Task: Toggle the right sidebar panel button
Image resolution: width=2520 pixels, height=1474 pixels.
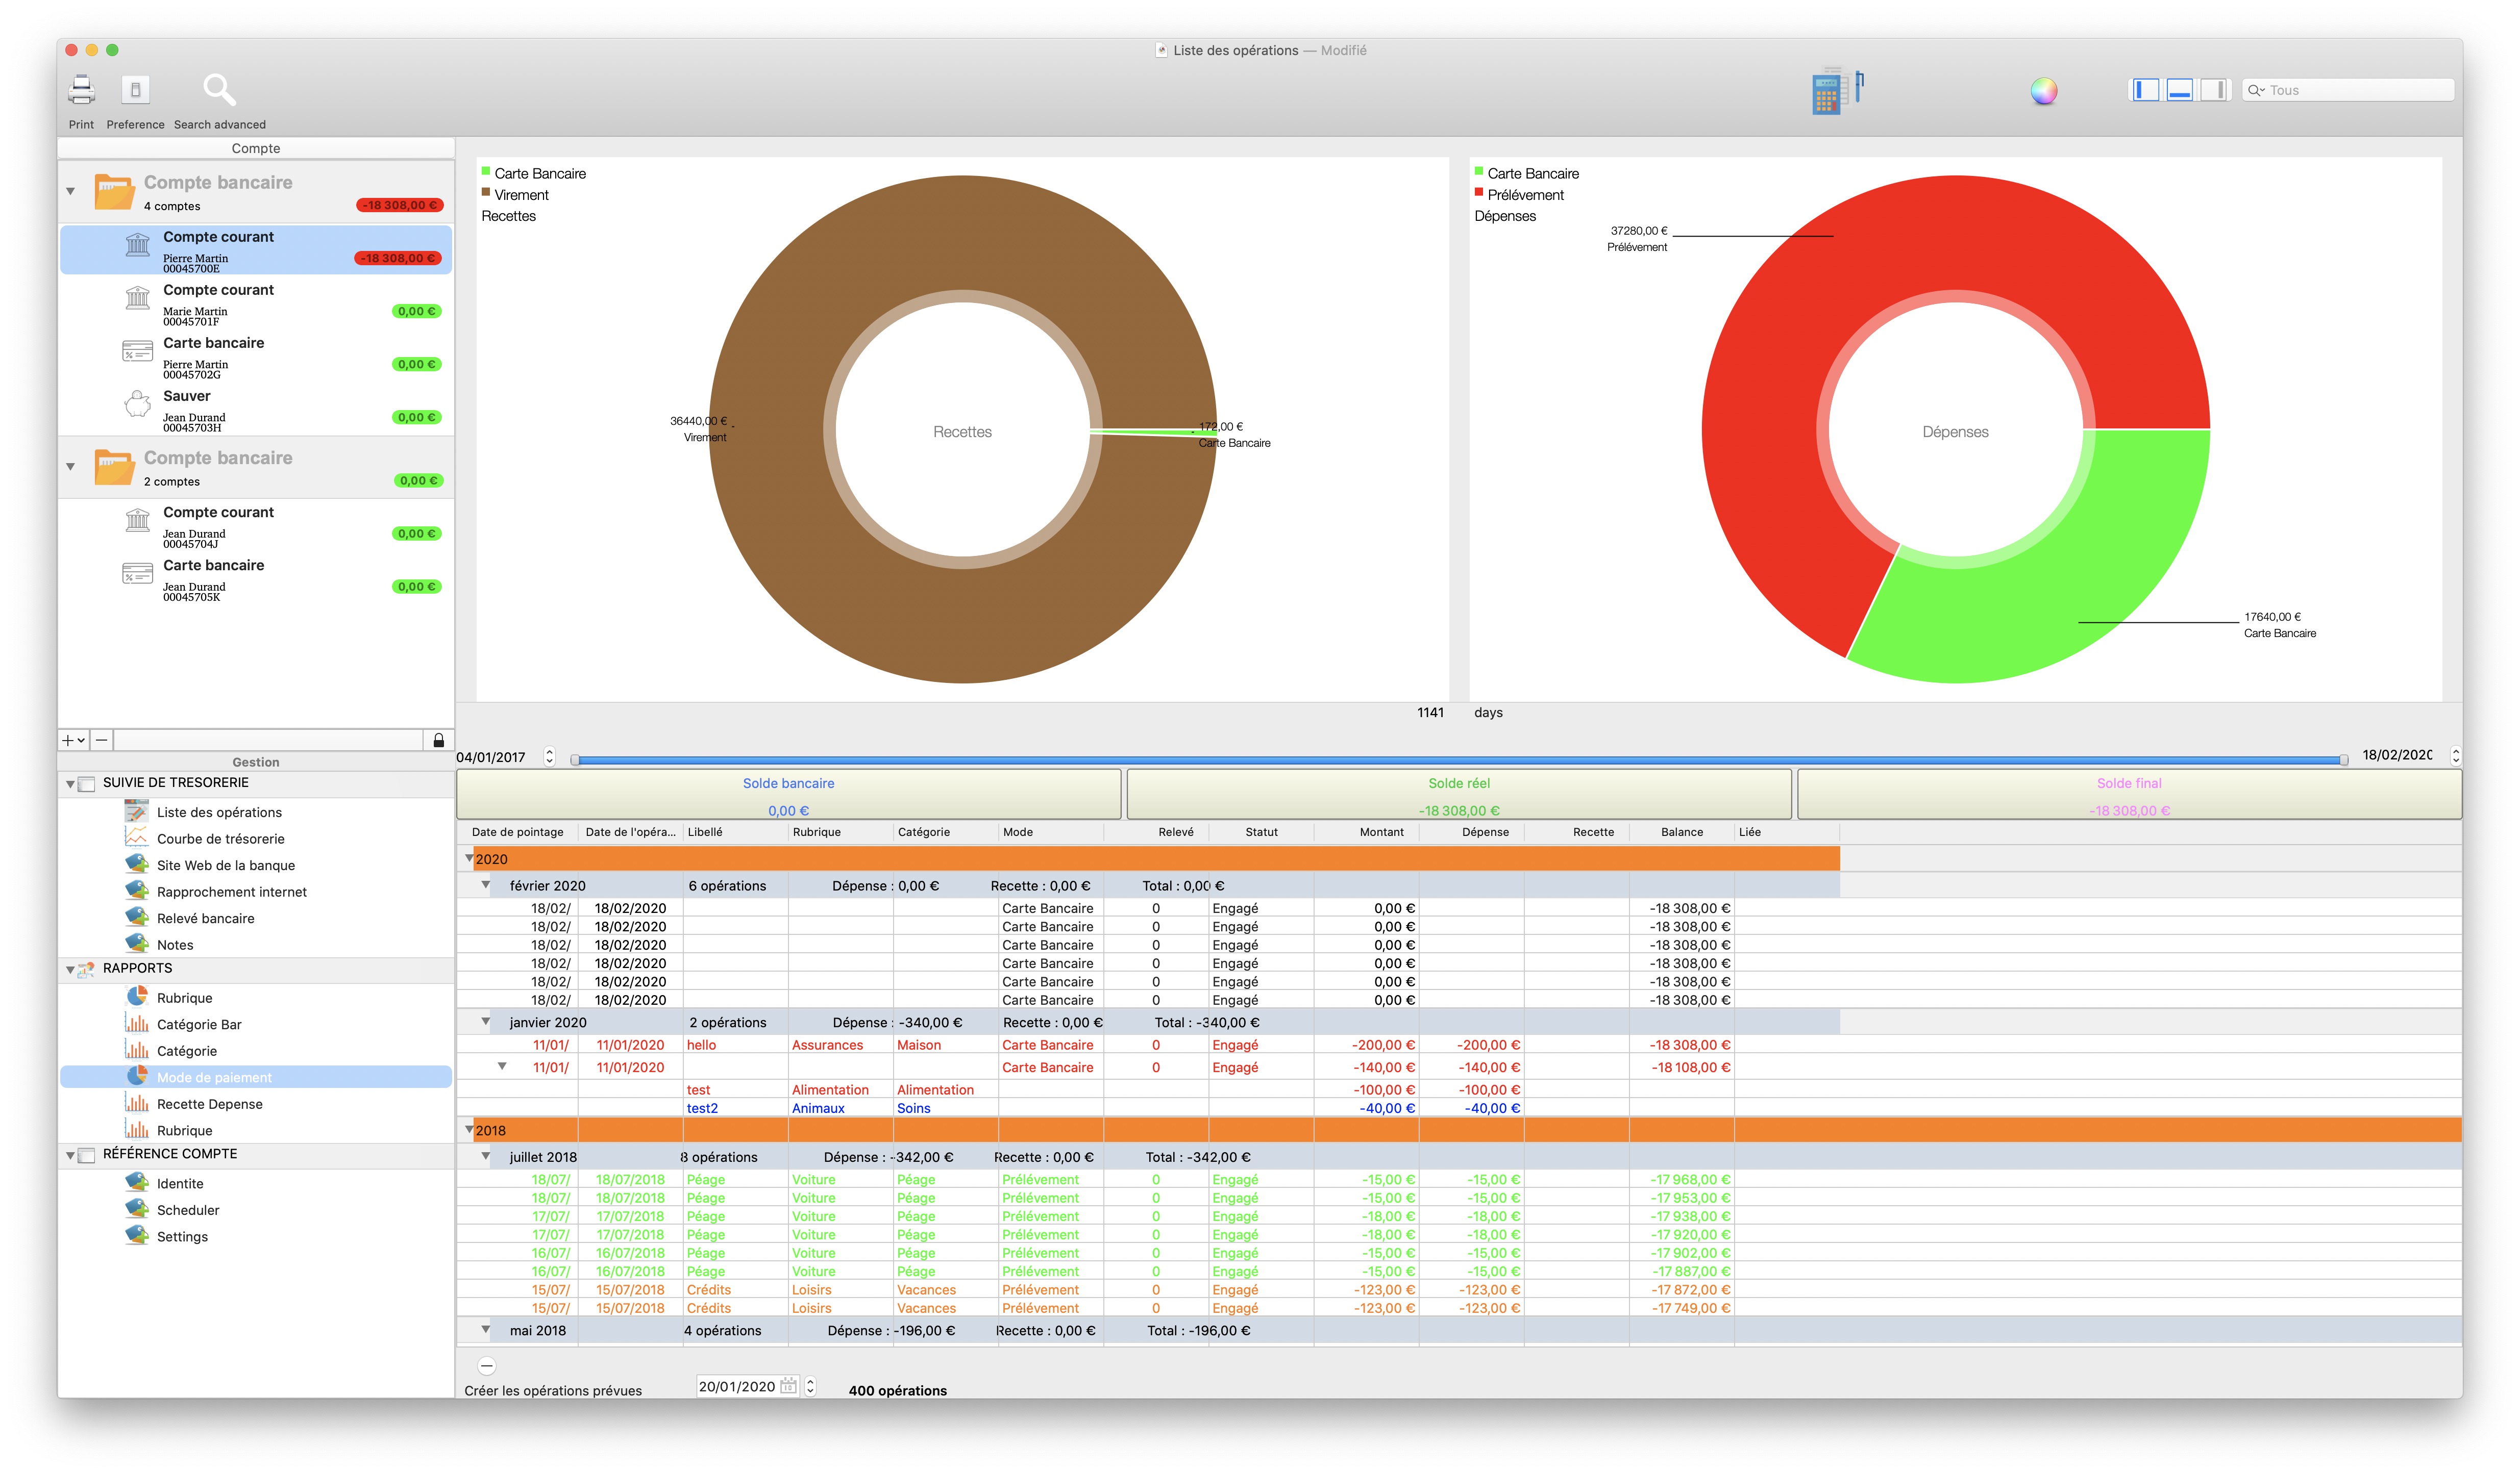Action: 2215,90
